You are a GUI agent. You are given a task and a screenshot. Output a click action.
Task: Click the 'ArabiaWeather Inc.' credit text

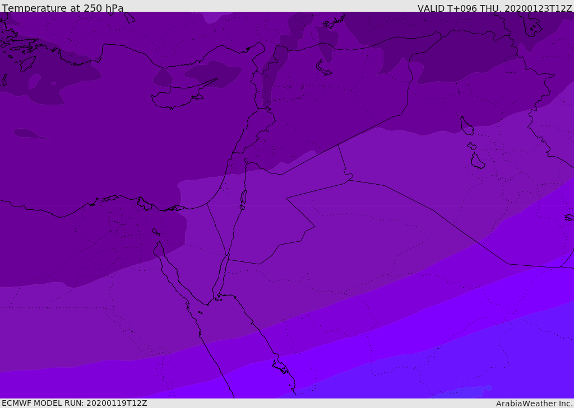534,404
